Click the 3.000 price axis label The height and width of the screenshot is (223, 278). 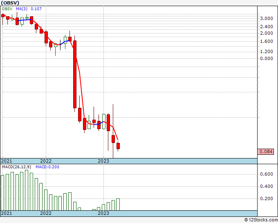point(266,18)
